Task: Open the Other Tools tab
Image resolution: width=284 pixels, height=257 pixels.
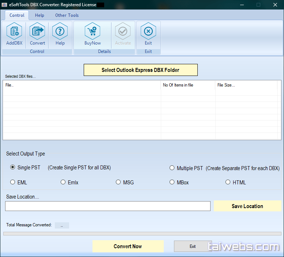Action: click(67, 15)
